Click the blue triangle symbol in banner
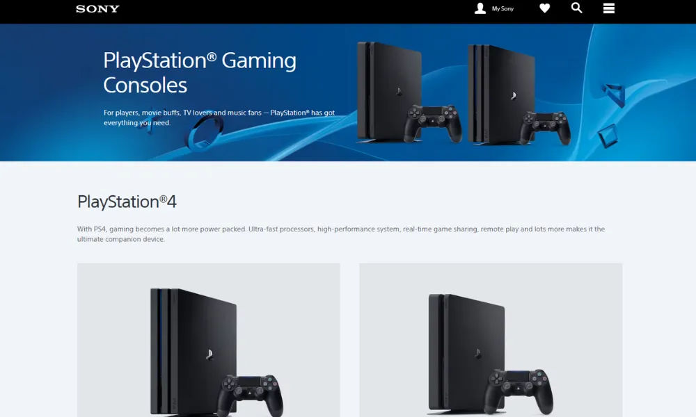 (x=614, y=95)
